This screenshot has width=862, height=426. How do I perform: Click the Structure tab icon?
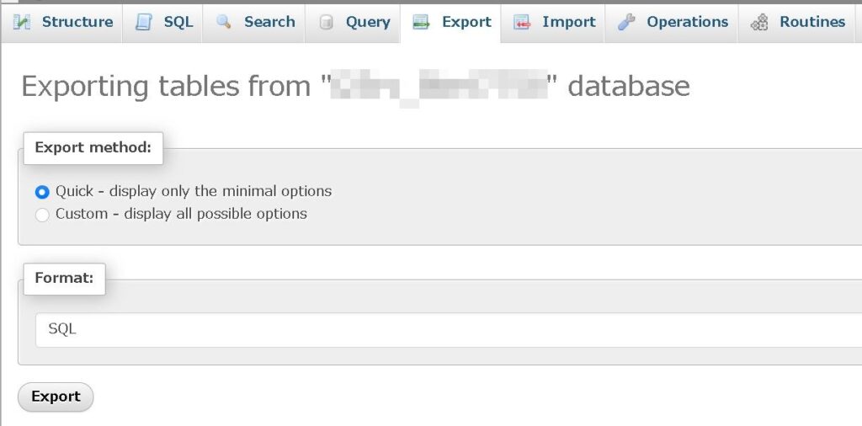pos(23,23)
